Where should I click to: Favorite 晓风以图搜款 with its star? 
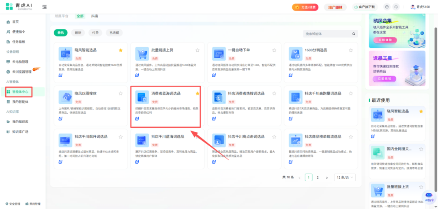(121, 93)
